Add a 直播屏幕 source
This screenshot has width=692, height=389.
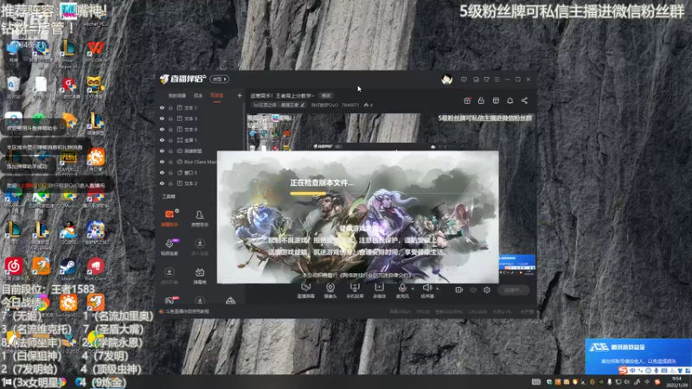point(305,290)
